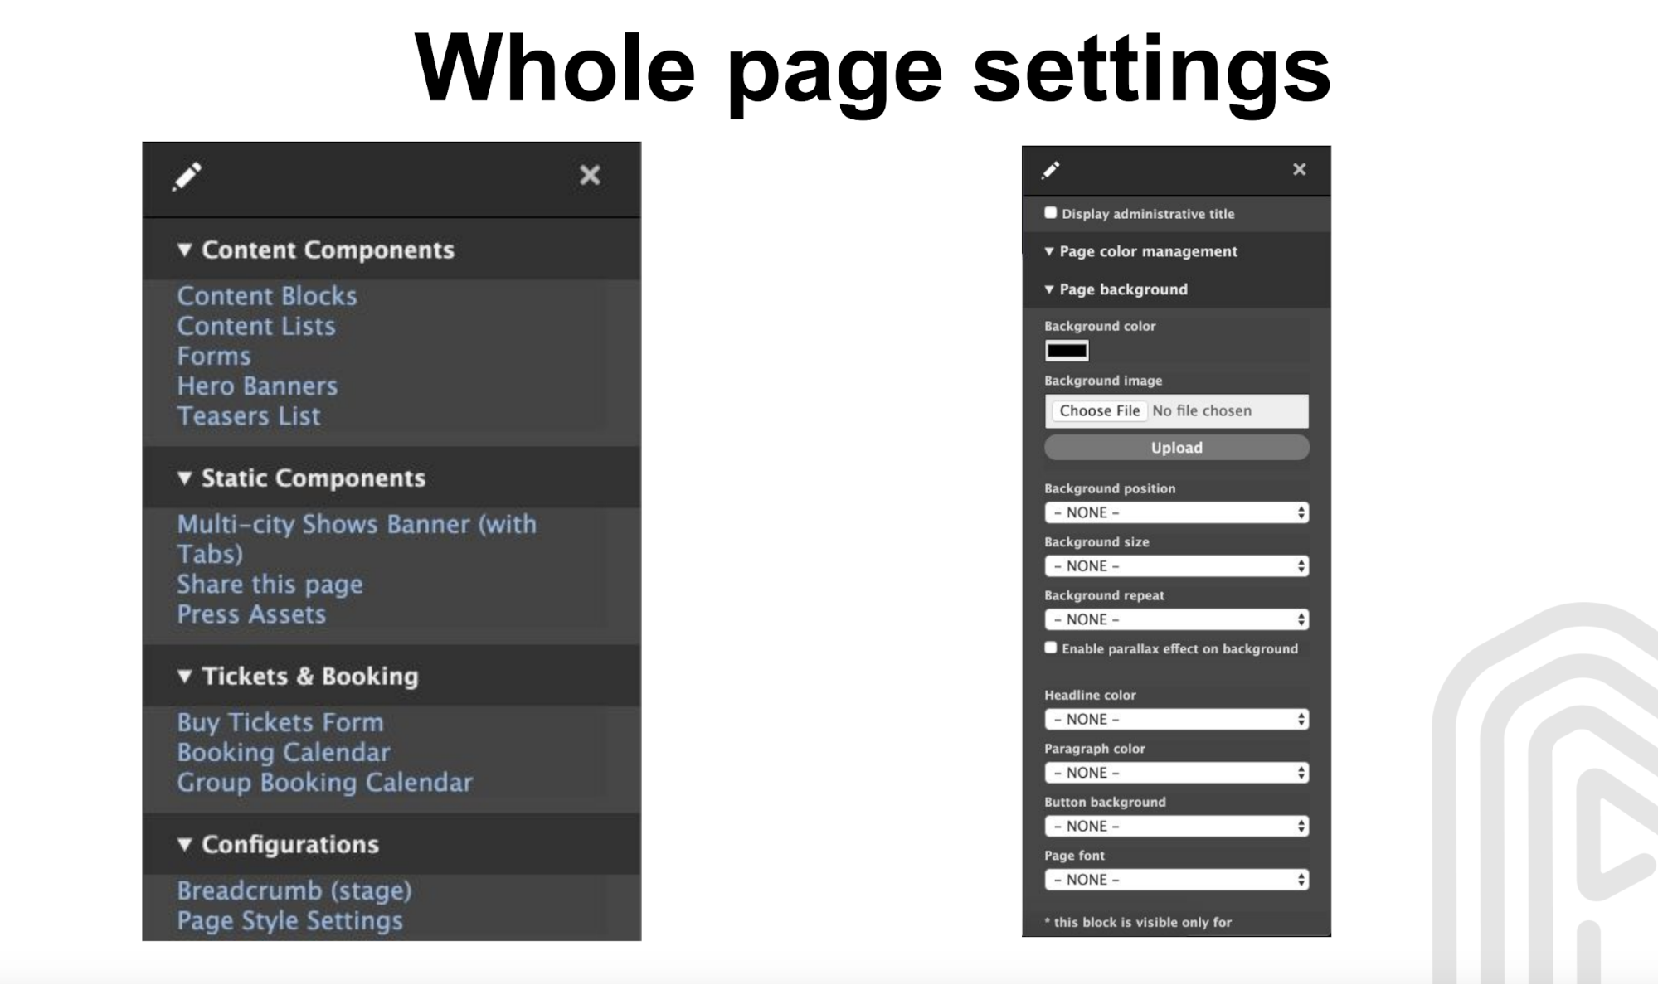Viewport: 1658px width, 985px height.
Task: Expand the Tickets & Booking section
Action: [311, 676]
